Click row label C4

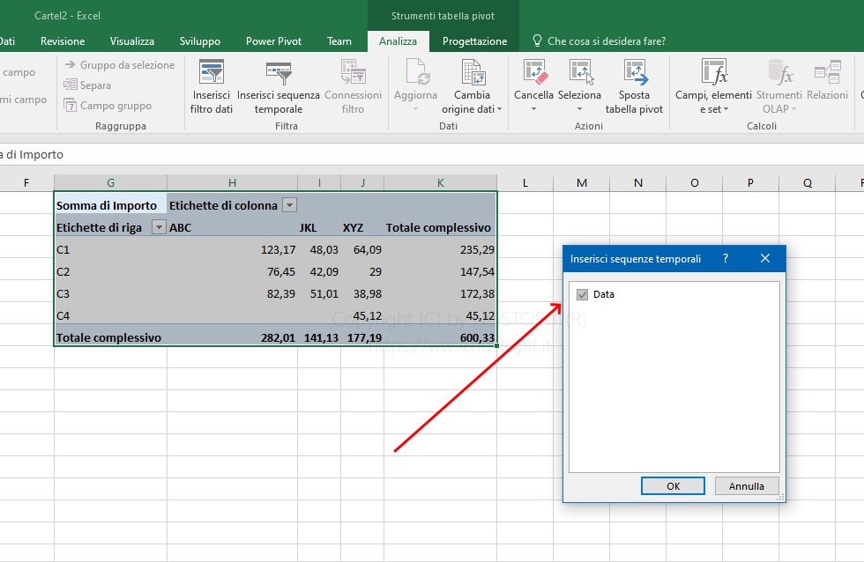pyautogui.click(x=111, y=315)
